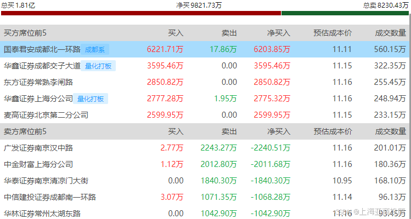
Task: Click sell amount 2012.80万
Action: [x=219, y=164]
